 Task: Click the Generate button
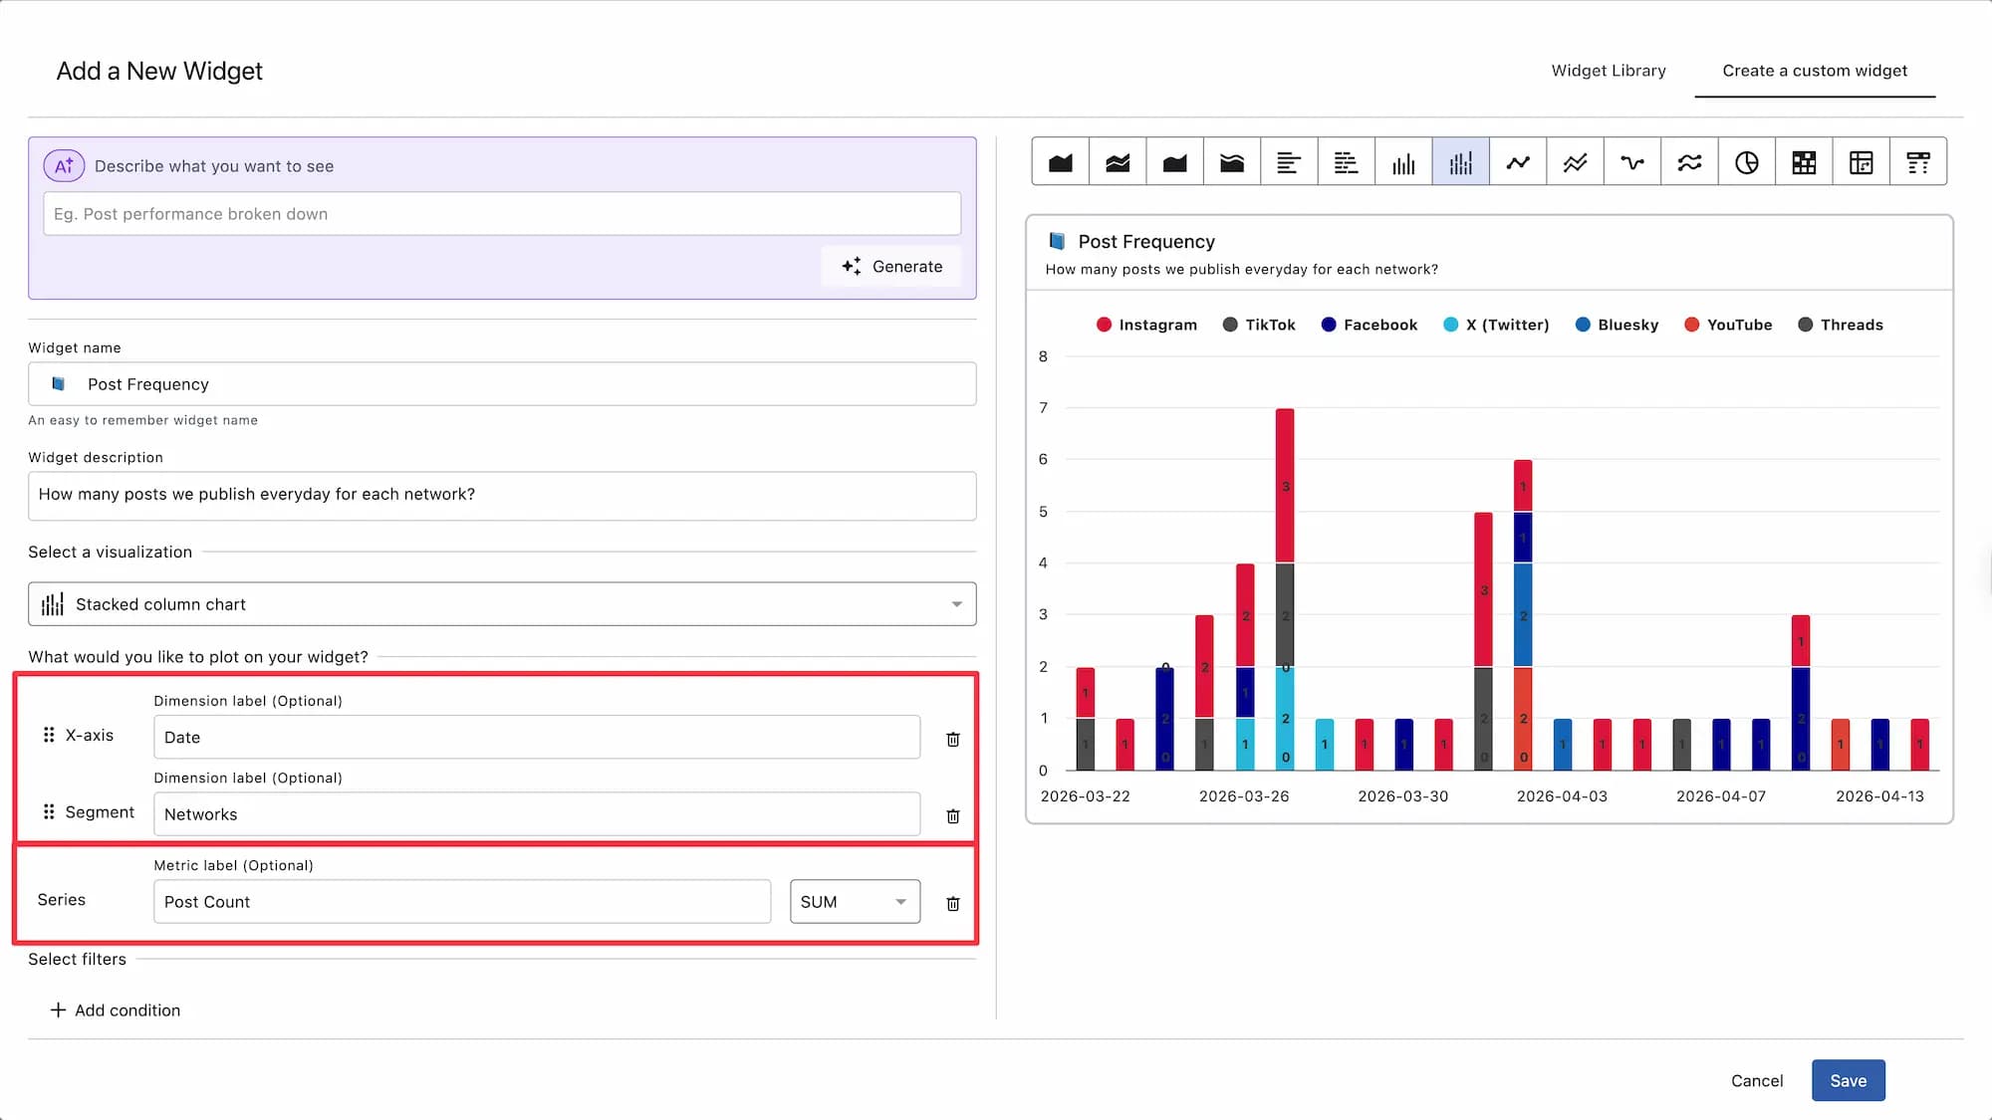pyautogui.click(x=891, y=267)
